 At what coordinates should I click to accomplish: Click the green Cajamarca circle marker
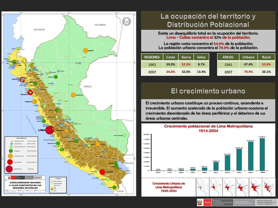[35, 83]
